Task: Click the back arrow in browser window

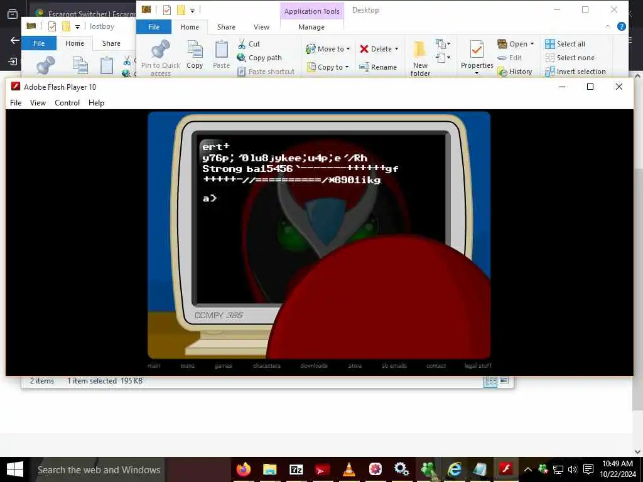Action: click(x=15, y=40)
